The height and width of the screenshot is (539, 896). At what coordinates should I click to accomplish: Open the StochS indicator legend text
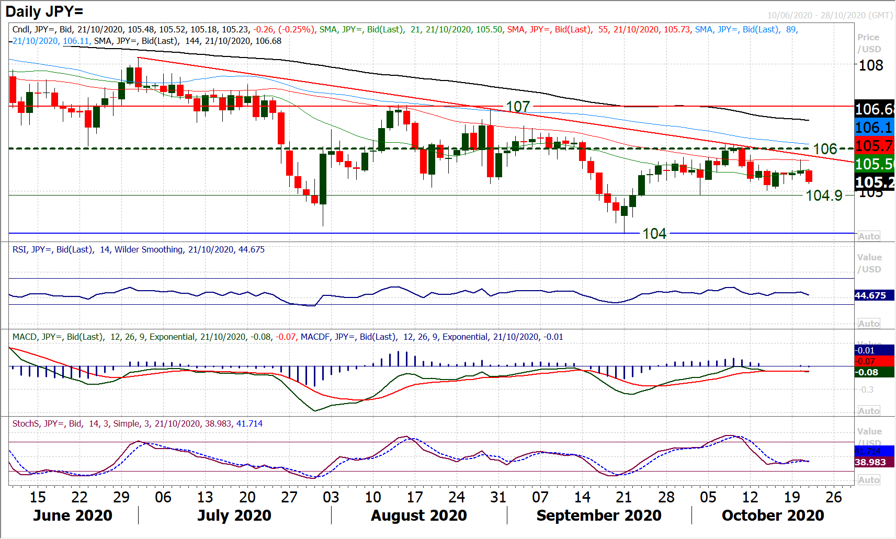(x=138, y=423)
